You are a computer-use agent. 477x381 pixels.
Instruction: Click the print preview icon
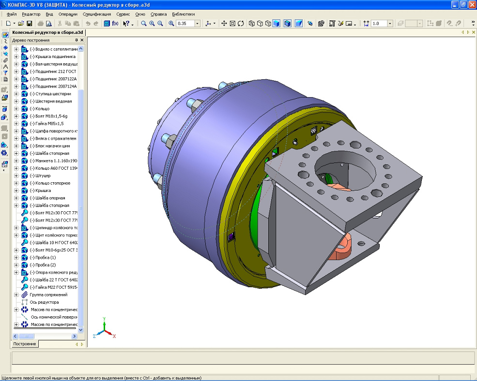49,23
